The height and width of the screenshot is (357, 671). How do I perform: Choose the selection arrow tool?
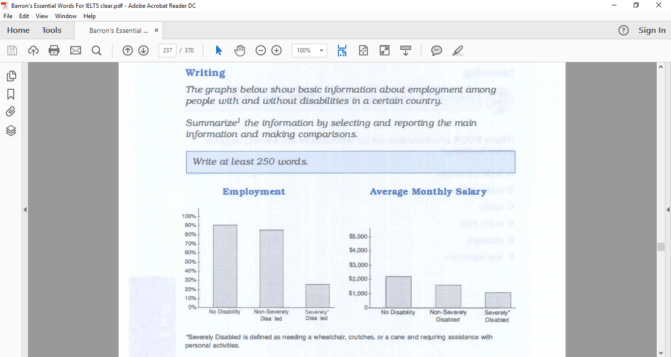tap(219, 51)
